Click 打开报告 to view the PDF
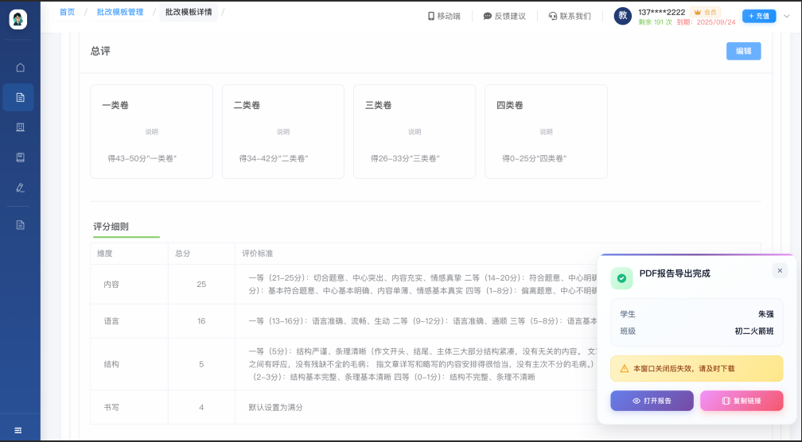This screenshot has height=442, width=802. [652, 401]
